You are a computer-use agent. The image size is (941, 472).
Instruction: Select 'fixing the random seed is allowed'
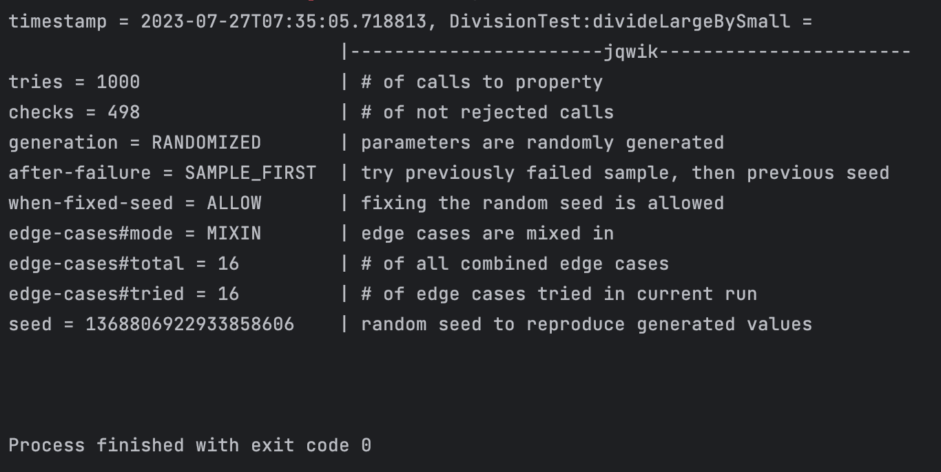(543, 203)
